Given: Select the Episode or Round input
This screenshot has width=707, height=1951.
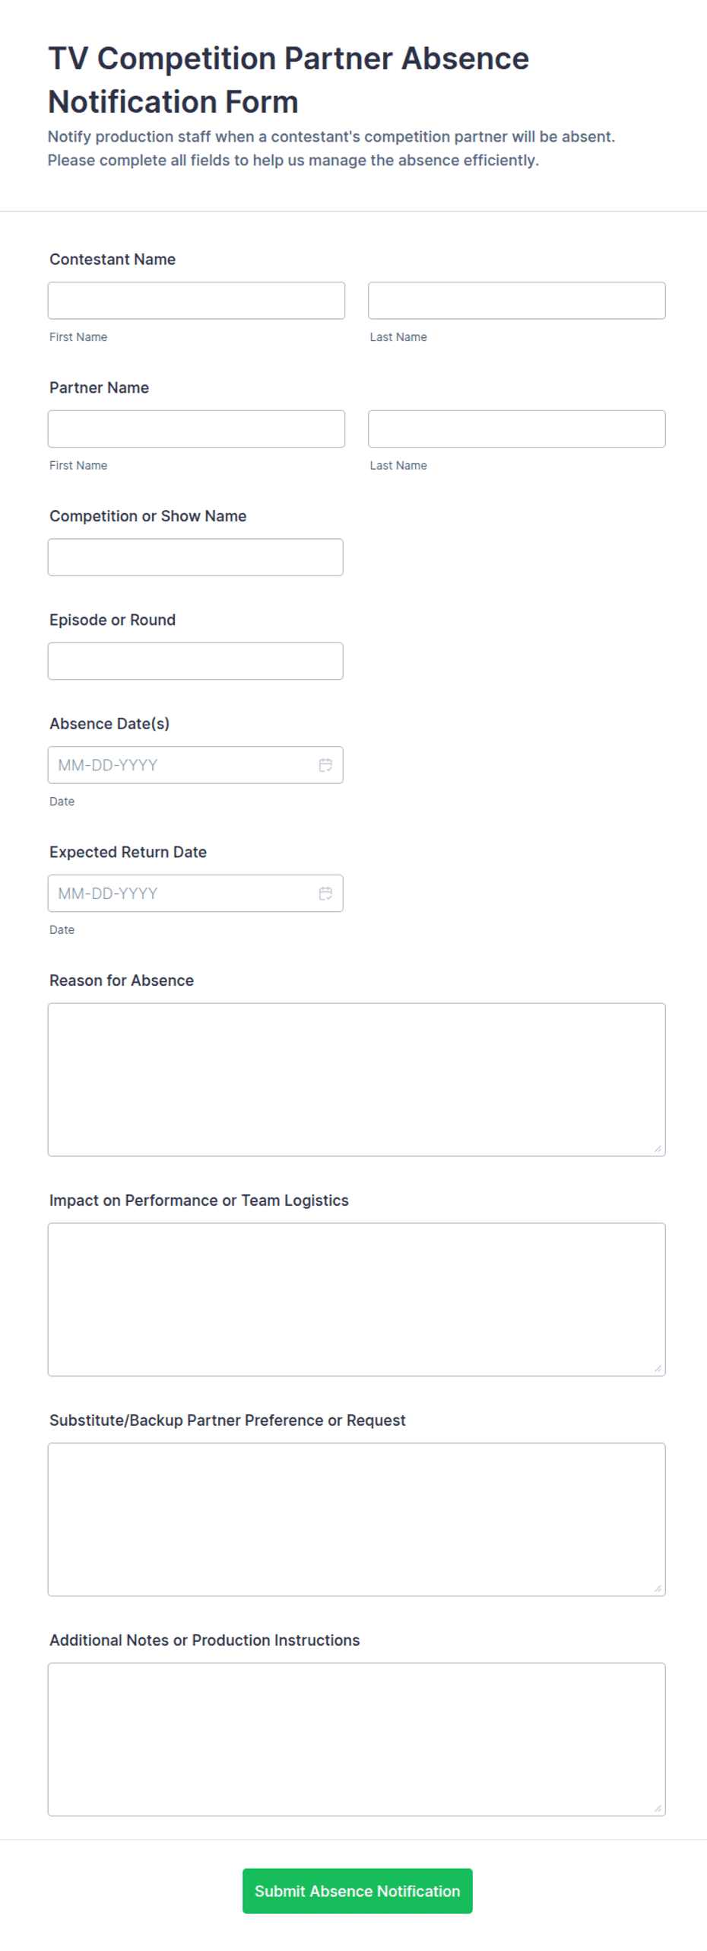Looking at the screenshot, I should (x=195, y=660).
